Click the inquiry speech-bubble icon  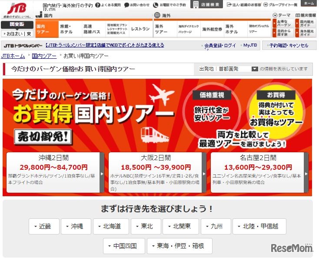[126, 5]
